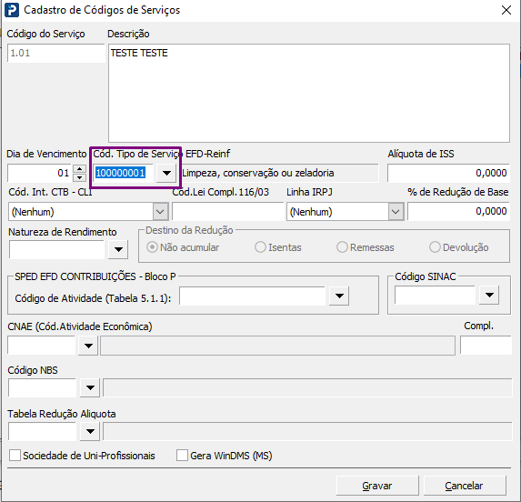Open the Código NBS lookup arrow button
Screen dimensions: 521x502
(x=90, y=387)
